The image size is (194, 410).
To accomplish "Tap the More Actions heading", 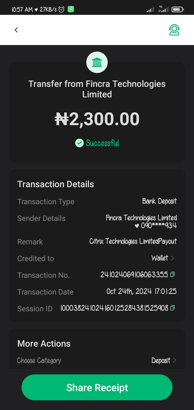I will 44,344.
